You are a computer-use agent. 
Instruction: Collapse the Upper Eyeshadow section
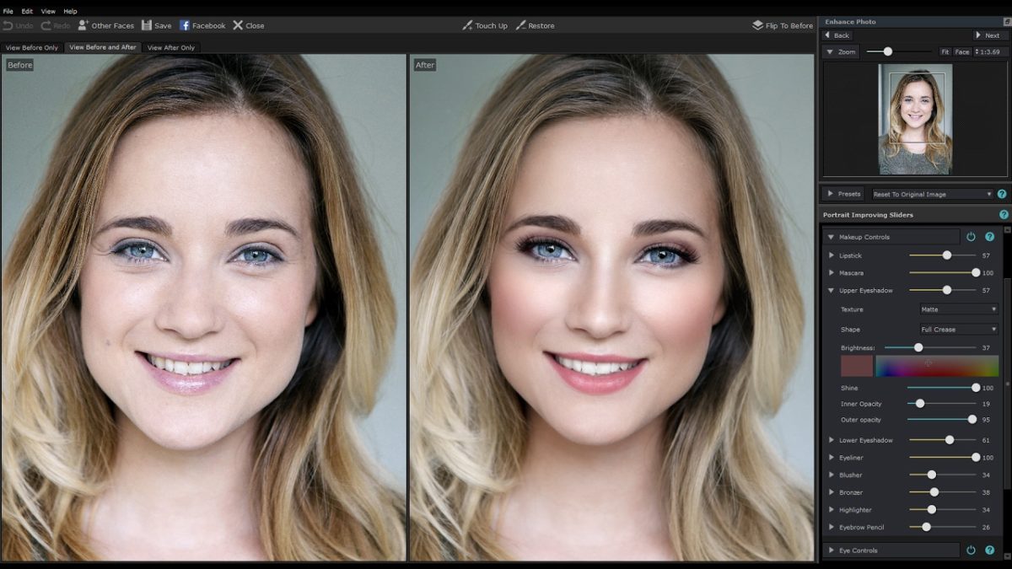pos(832,291)
